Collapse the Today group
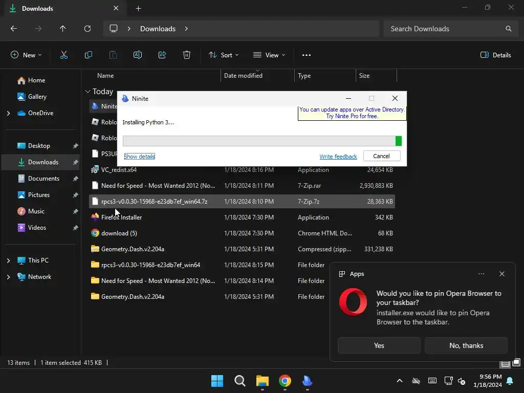Screen dimensions: 524x393 click(x=88, y=92)
